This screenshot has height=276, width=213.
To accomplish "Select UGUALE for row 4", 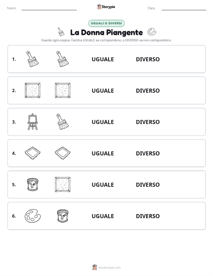I will 103,153.
